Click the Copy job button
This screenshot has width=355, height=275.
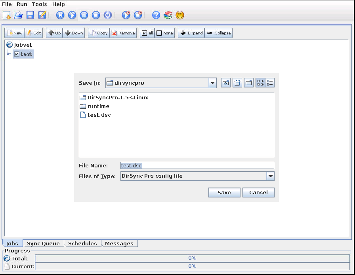tap(99, 33)
